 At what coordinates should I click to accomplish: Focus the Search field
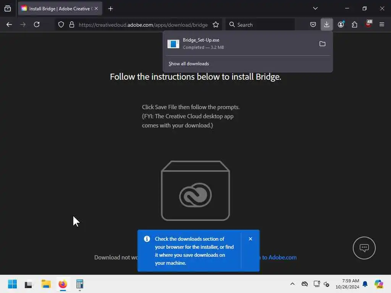260,25
